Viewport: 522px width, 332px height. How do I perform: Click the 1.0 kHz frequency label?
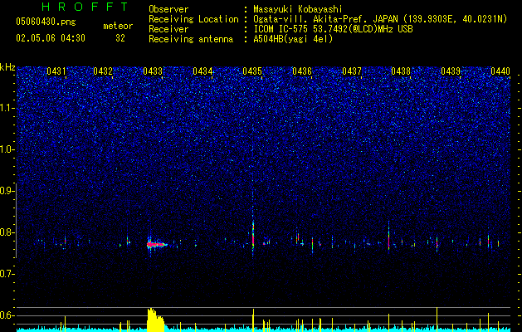pos(7,149)
